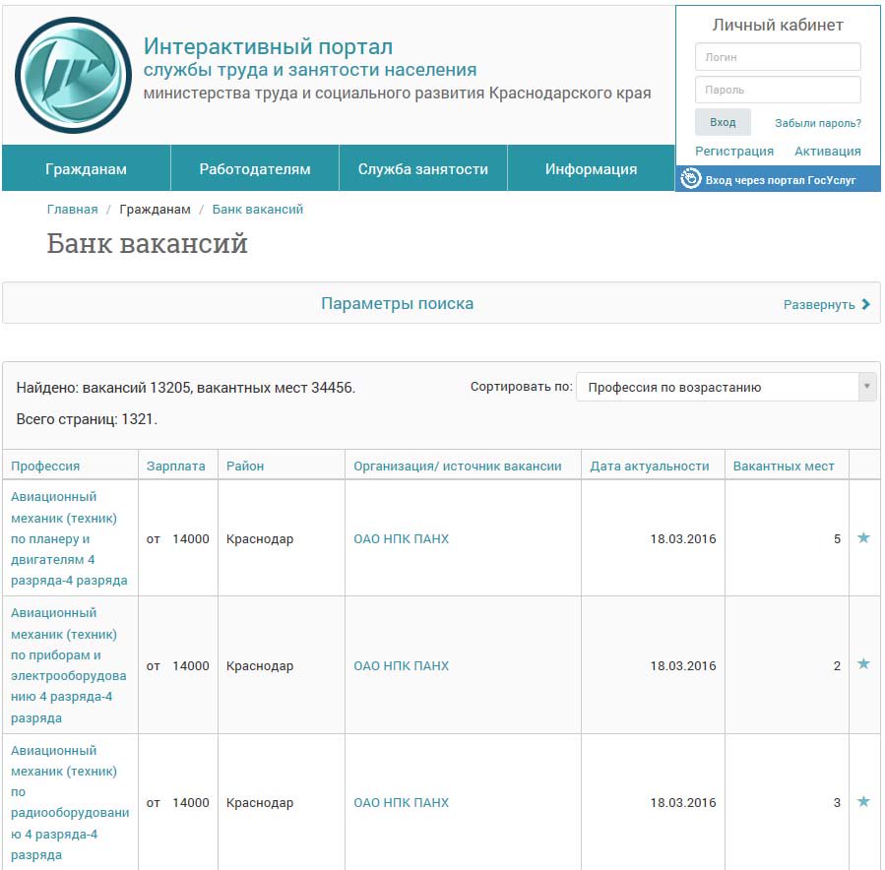Open the Забыли пароль? link

[x=818, y=123]
